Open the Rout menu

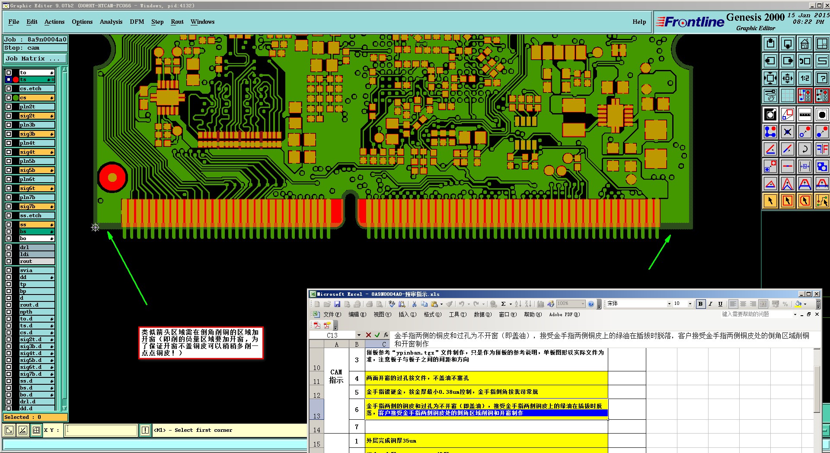click(x=177, y=22)
